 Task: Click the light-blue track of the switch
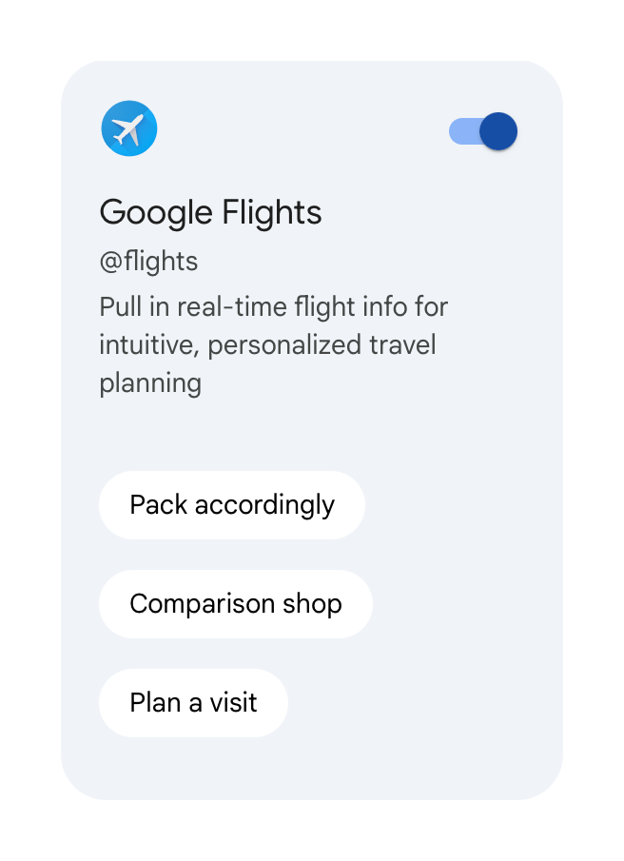(x=461, y=131)
